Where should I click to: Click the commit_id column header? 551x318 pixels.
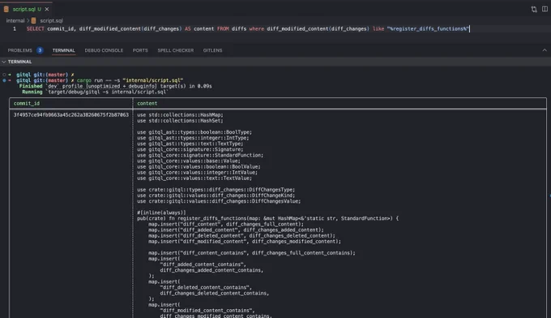coord(27,103)
